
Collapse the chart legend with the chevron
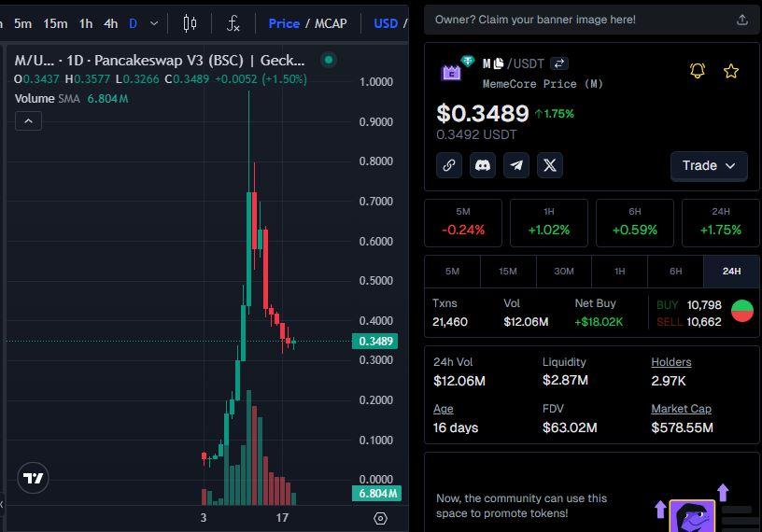28,120
